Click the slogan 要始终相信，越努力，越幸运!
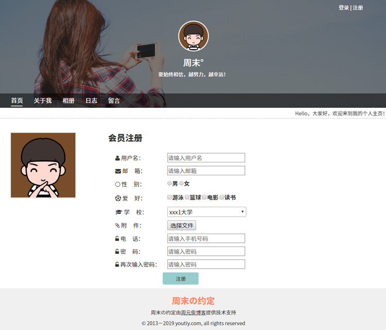386x330 pixels. click(x=192, y=74)
